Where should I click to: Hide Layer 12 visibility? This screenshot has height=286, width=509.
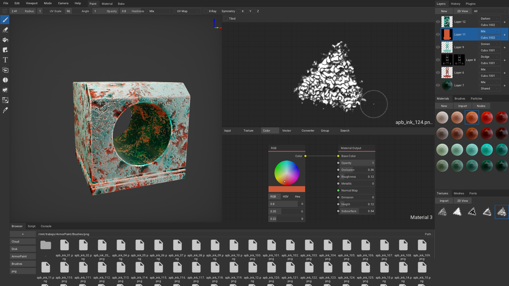pos(438,22)
